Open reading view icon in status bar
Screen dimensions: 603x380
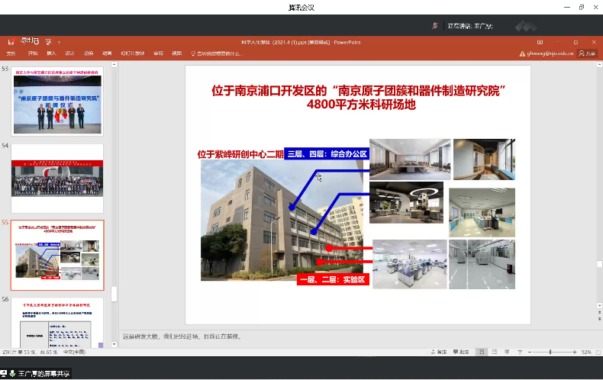point(508,352)
